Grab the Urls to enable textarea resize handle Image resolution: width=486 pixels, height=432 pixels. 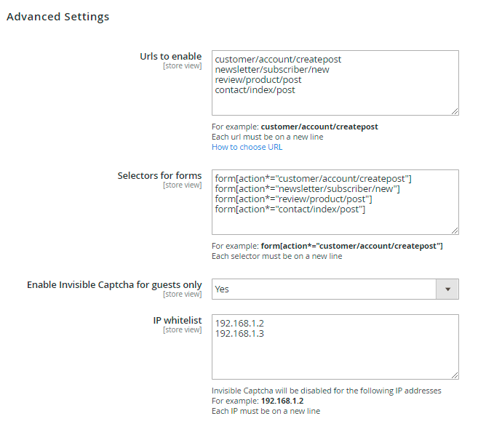455,111
